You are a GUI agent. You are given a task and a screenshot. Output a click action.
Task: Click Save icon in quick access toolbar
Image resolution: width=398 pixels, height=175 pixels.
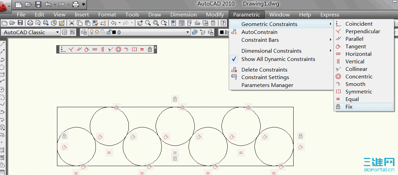pos(38,4)
